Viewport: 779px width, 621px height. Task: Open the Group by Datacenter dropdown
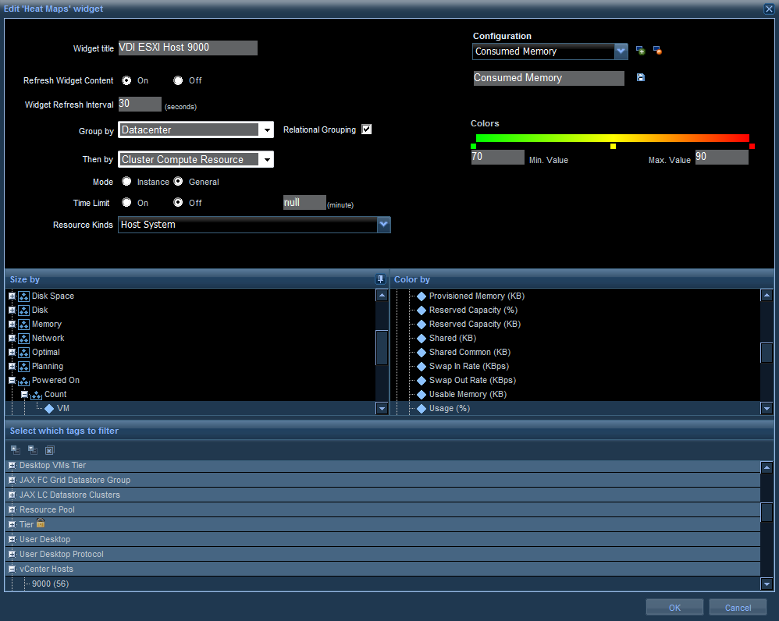pos(266,130)
